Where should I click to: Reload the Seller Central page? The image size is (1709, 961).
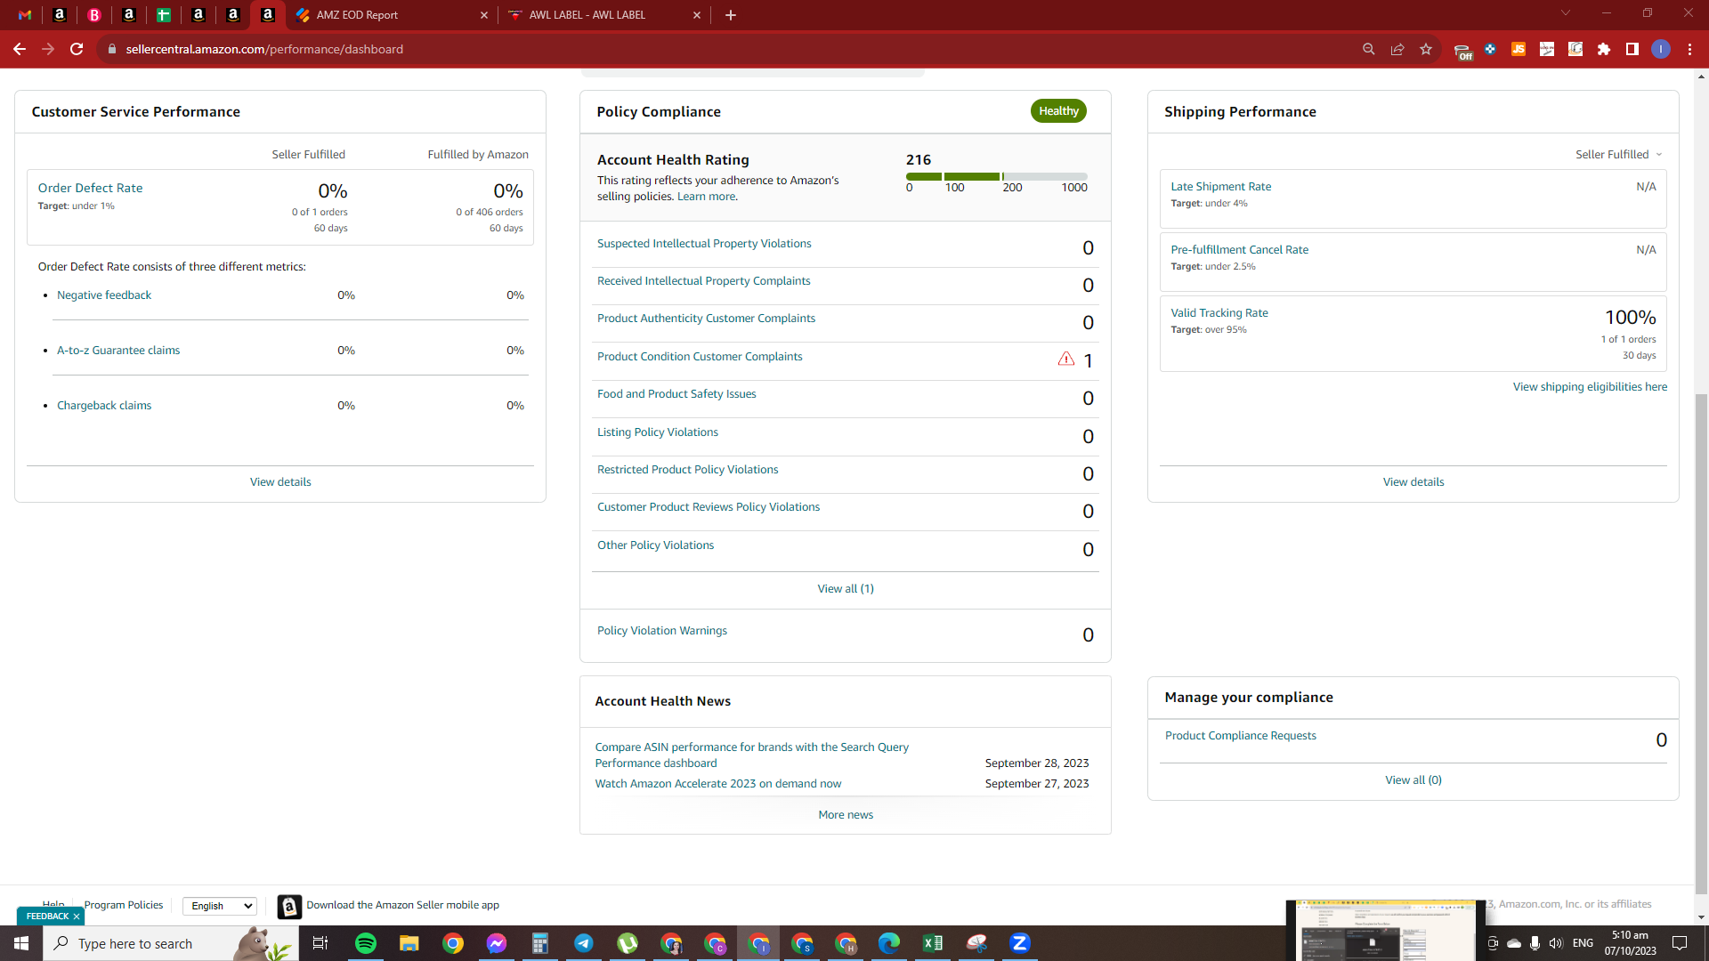(x=77, y=49)
